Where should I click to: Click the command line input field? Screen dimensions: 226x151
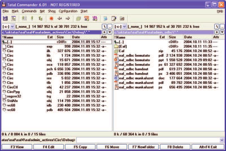(x=148, y=140)
